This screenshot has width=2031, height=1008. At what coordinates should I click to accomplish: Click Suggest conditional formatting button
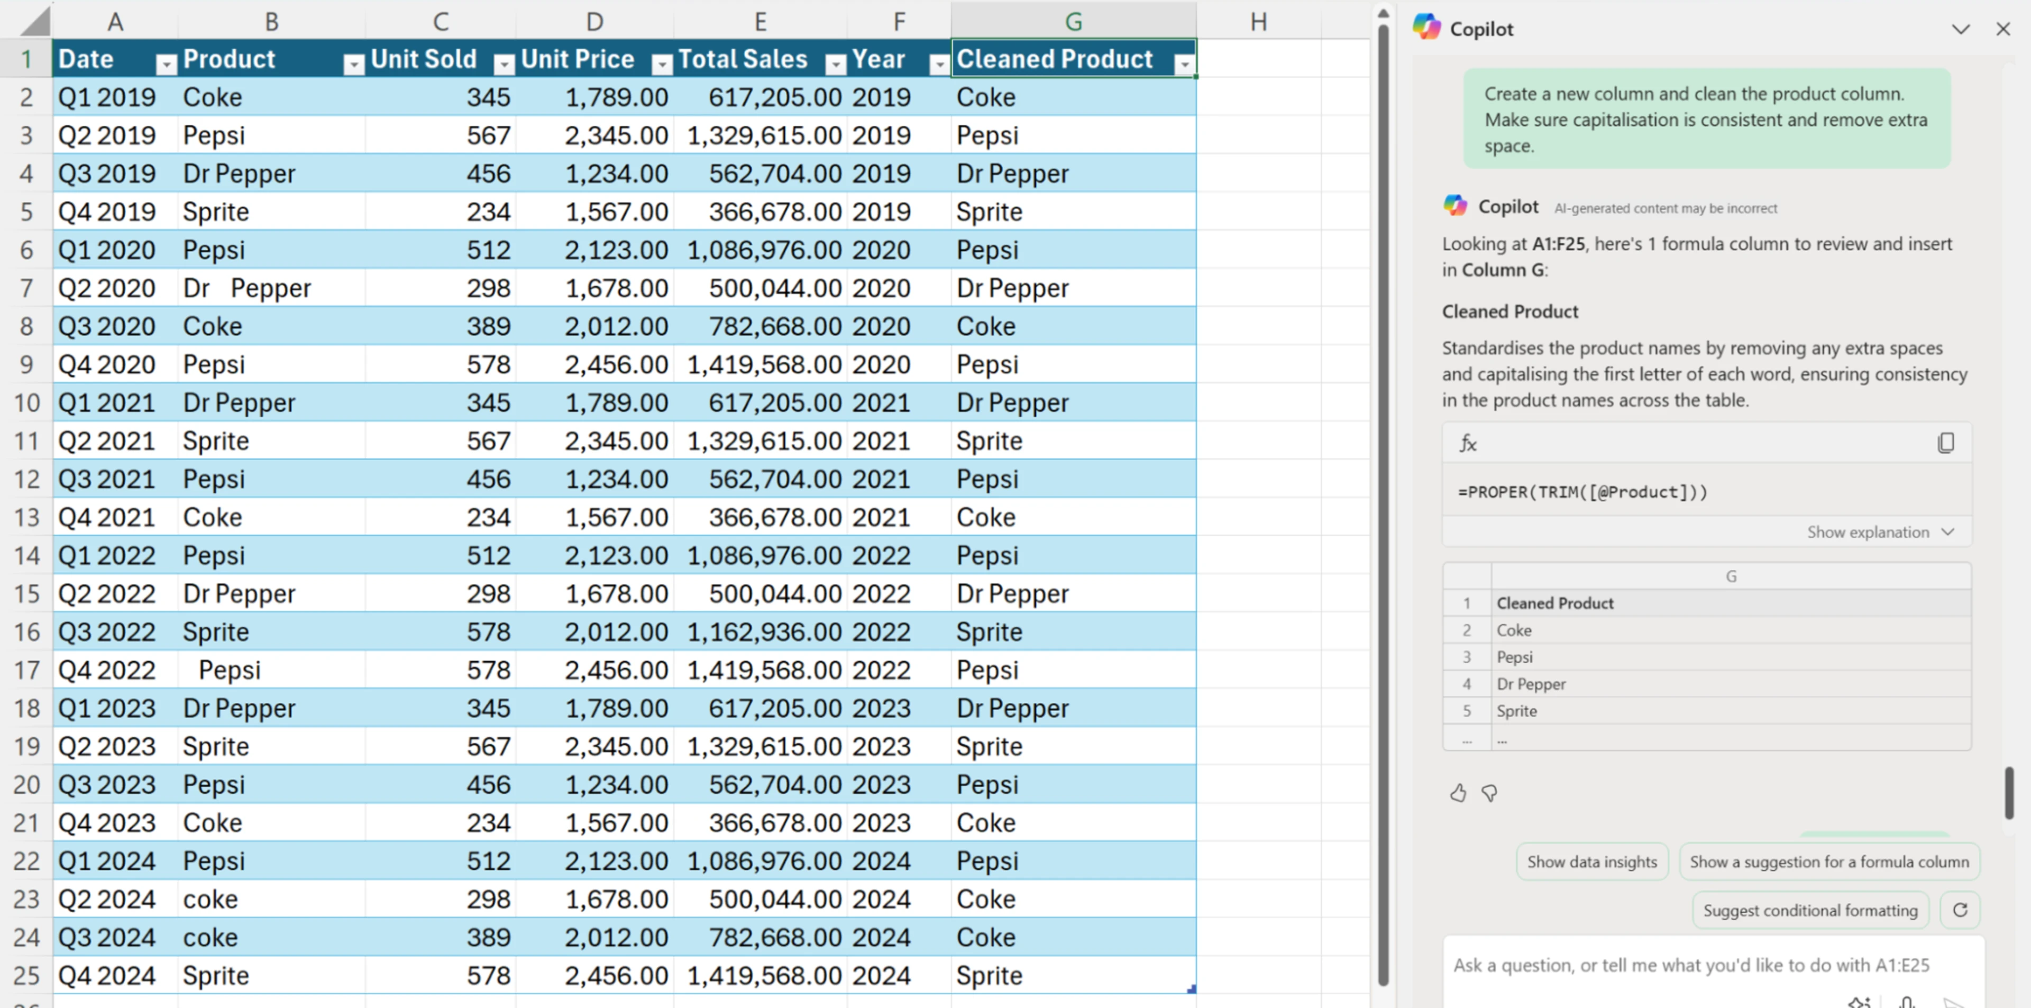point(1810,910)
